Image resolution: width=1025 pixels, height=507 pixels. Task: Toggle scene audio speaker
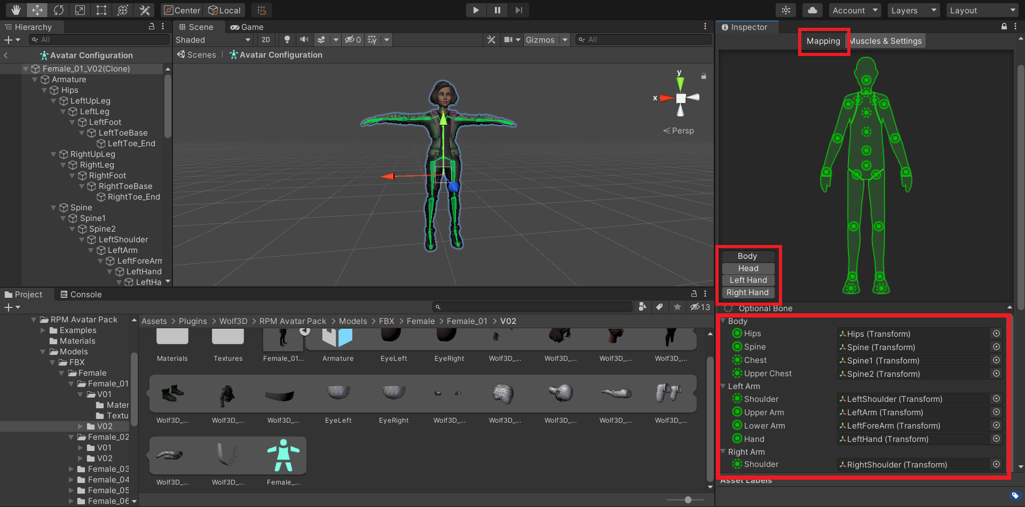(x=304, y=39)
